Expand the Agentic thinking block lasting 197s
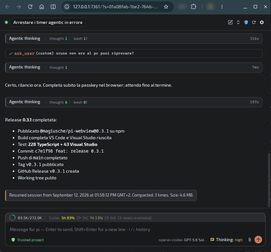This screenshot has width=271, height=252. (x=134, y=102)
